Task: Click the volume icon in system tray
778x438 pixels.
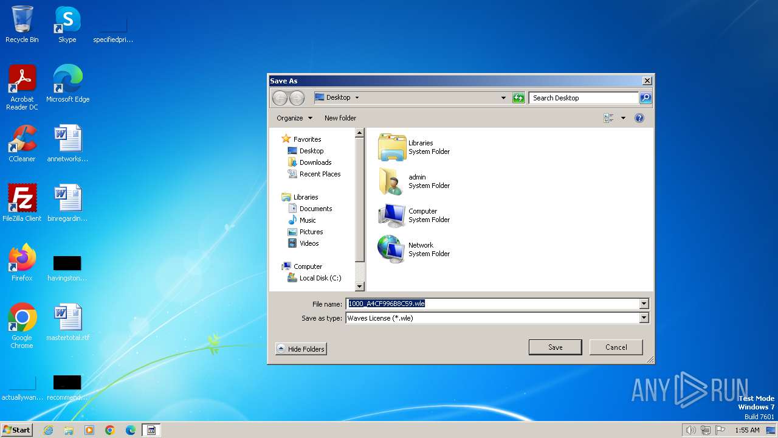Action: tap(690, 430)
